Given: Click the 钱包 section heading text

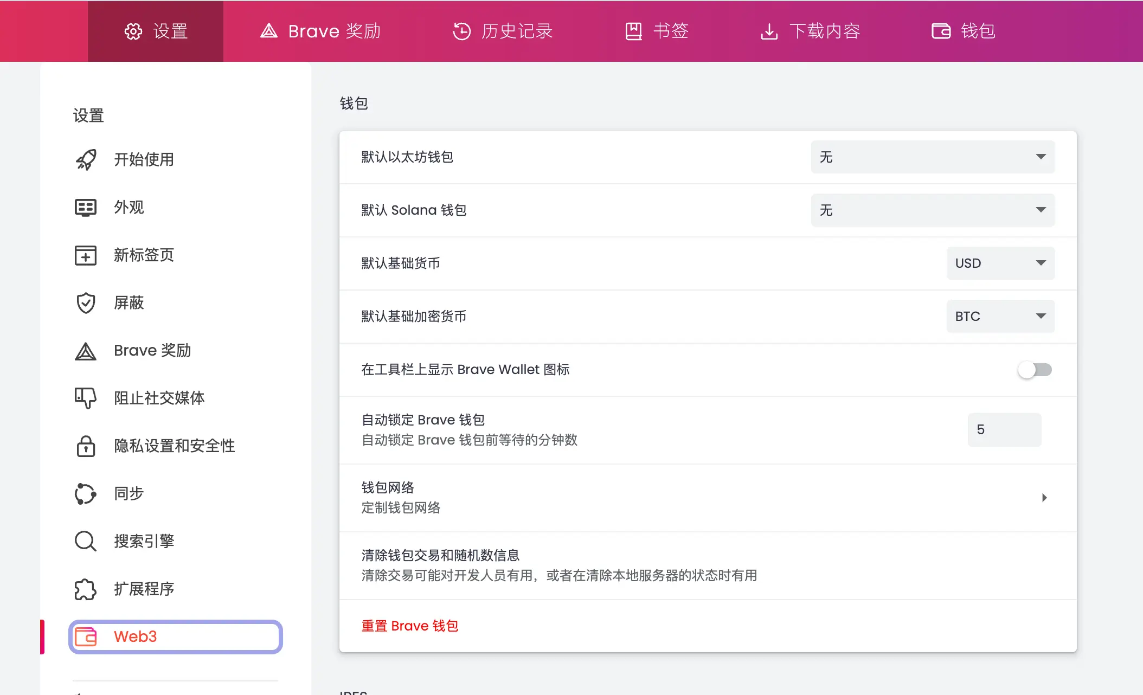Looking at the screenshot, I should pyautogui.click(x=354, y=104).
